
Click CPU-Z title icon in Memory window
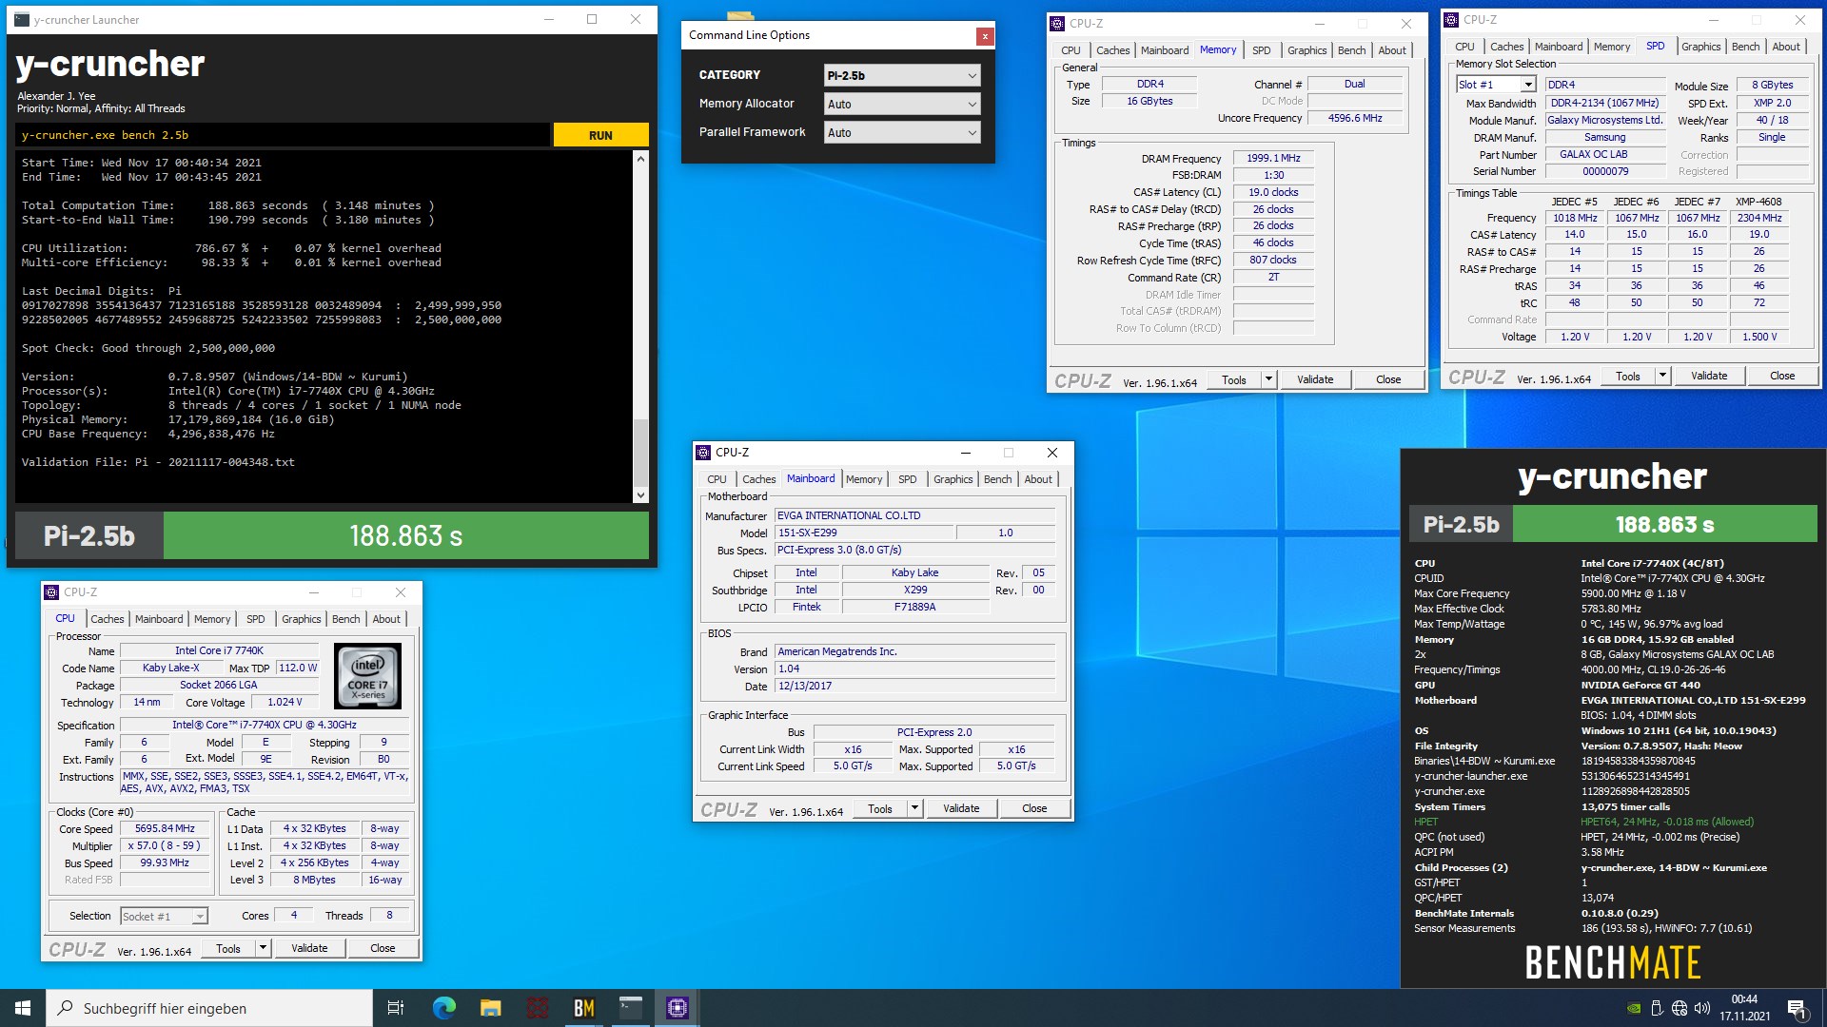coord(1057,23)
